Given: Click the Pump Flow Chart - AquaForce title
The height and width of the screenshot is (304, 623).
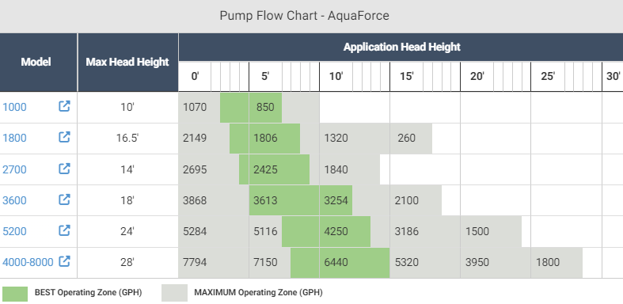Looking at the screenshot, I should coord(304,16).
